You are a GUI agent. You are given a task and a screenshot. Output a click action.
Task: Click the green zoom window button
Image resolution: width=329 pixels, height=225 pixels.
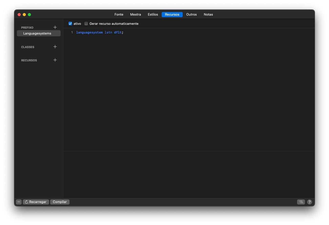coord(29,15)
